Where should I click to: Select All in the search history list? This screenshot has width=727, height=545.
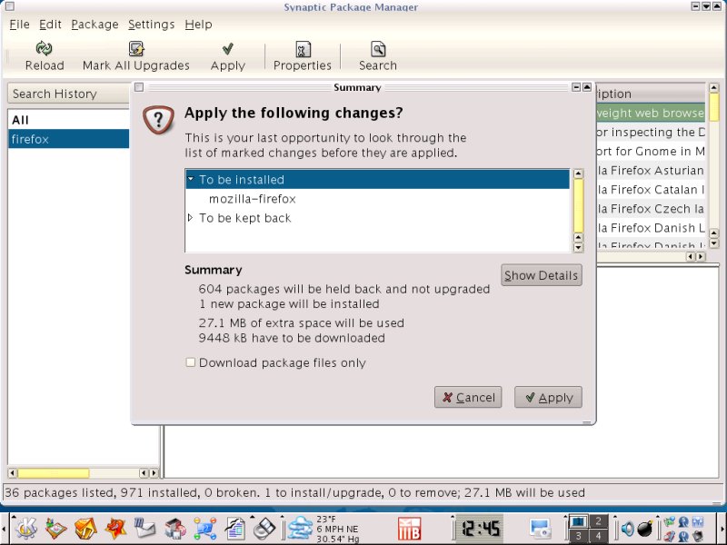click(x=68, y=120)
